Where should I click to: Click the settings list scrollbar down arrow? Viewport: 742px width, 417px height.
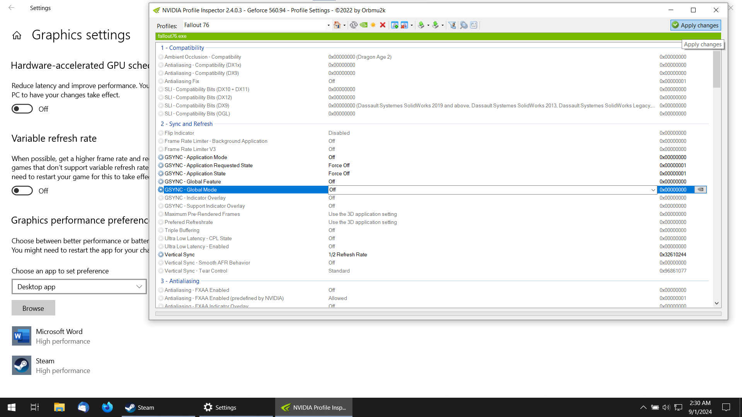point(716,303)
